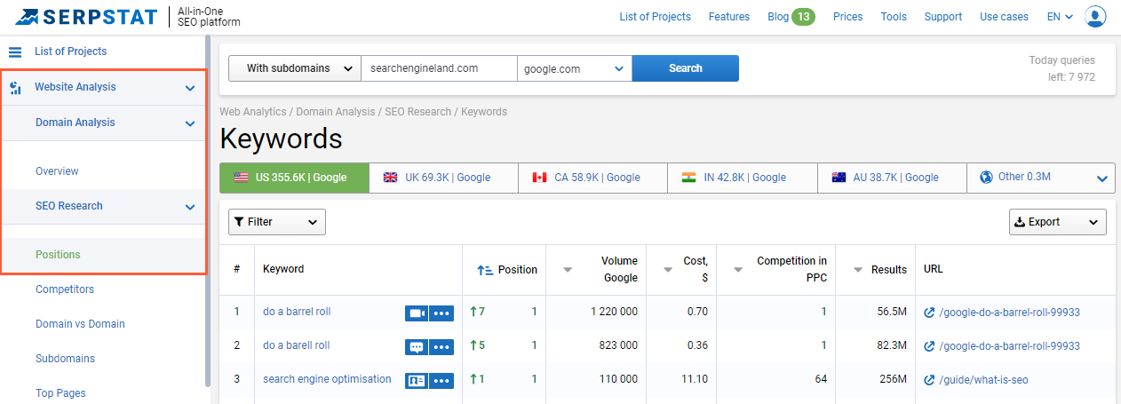This screenshot has height=404, width=1121.
Task: Open the user profile avatar icon
Action: click(x=1096, y=16)
